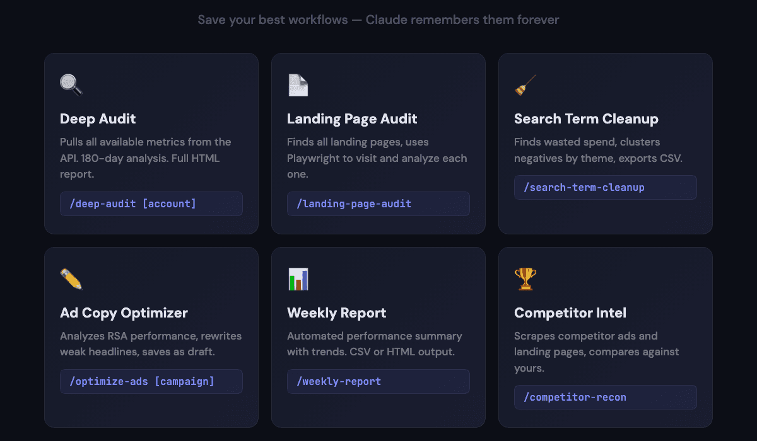Open the Weekly Report card
This screenshot has height=441, width=757.
378,337
